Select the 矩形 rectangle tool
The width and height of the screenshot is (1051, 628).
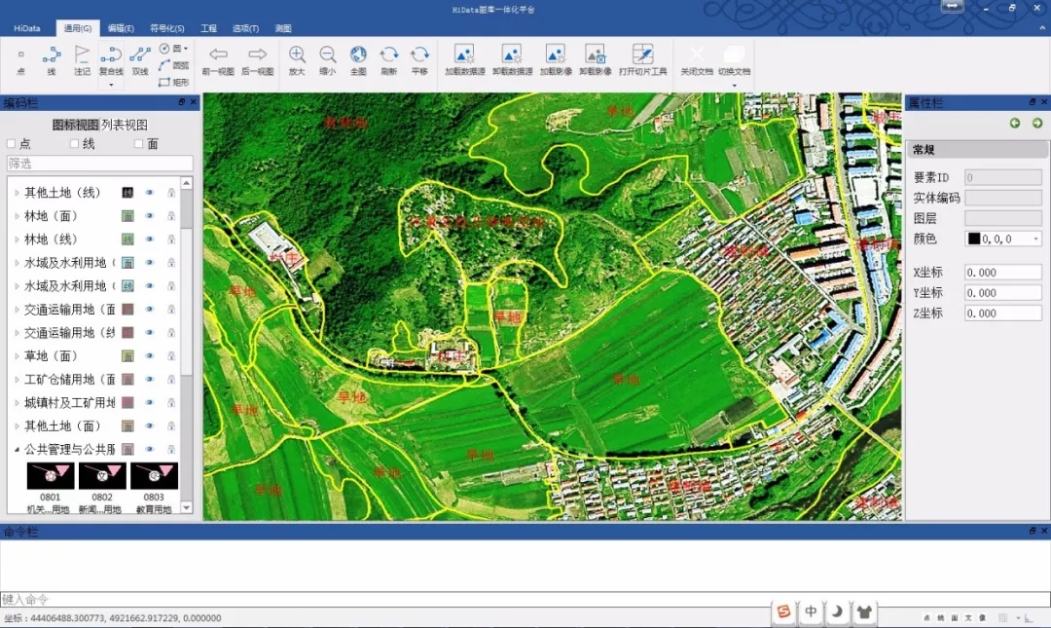coord(173,82)
